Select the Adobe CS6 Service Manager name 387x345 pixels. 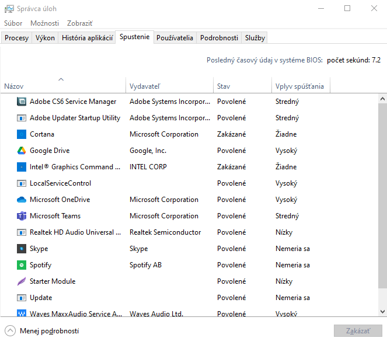(73, 102)
